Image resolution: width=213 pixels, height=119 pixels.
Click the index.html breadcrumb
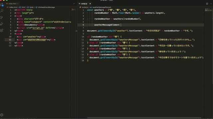pyautogui.click(x=13, y=7)
